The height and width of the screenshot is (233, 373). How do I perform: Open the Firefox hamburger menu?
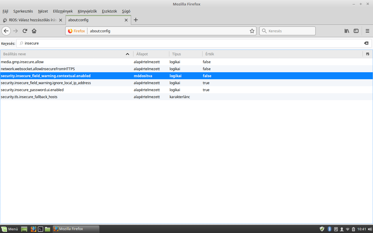pos(367,31)
